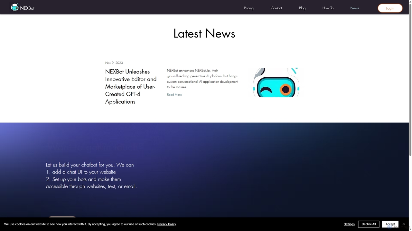
Task: Open cookie Settings link
Action: tap(349, 224)
